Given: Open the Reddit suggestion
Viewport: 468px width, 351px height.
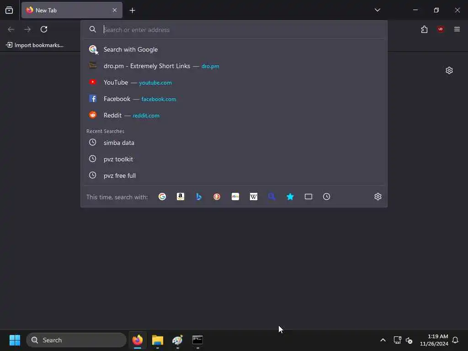Looking at the screenshot, I should pos(234,115).
